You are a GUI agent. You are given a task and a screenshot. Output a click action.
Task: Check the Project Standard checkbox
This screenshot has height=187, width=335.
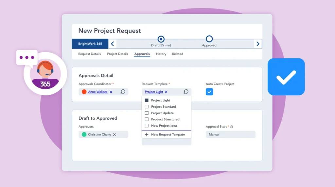(x=147, y=107)
